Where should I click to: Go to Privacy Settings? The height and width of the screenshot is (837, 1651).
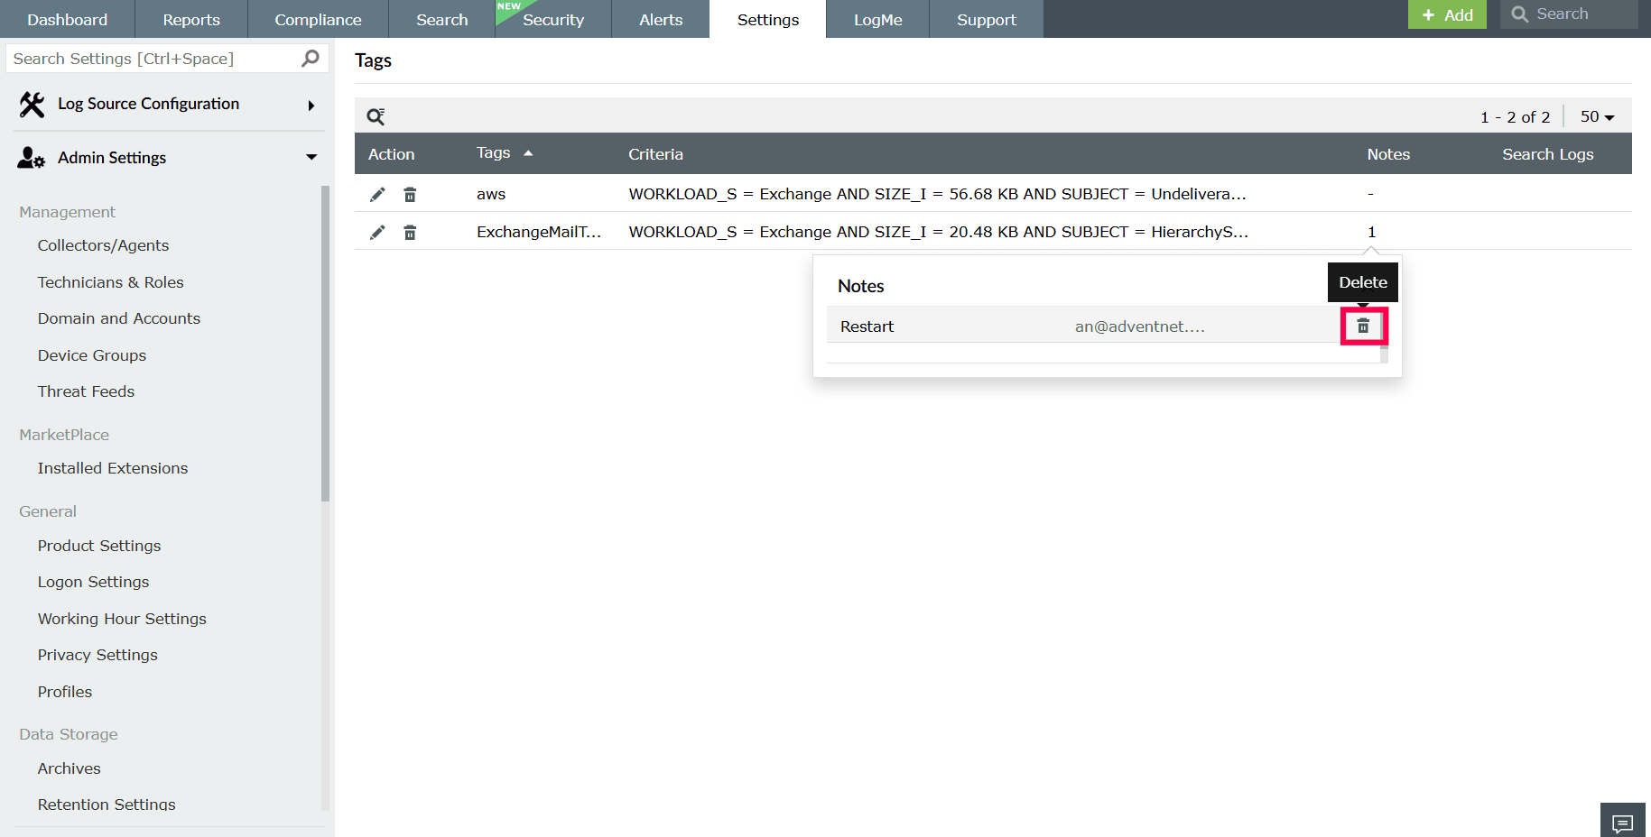(97, 655)
